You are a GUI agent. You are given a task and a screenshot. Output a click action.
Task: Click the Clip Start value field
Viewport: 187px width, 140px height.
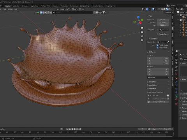(x=163, y=23)
